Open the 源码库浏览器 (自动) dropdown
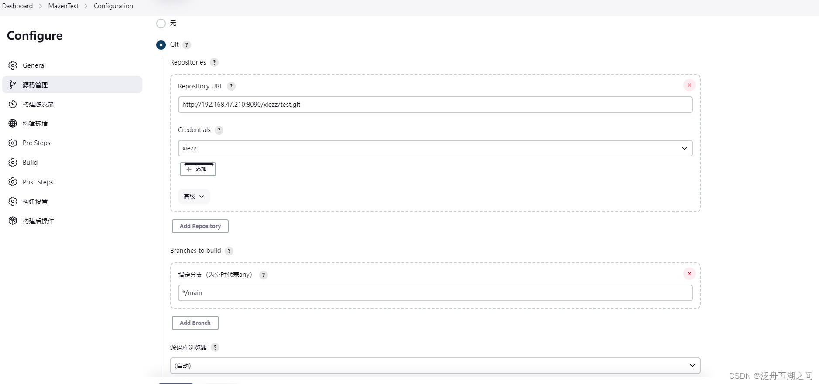Screen dimensions: 819x384 pos(435,366)
